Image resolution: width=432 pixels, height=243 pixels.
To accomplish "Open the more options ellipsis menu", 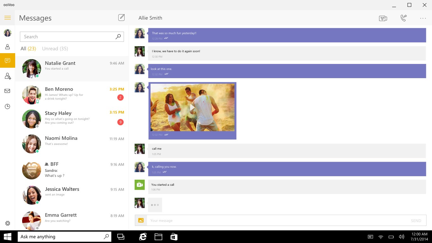I will point(423,18).
